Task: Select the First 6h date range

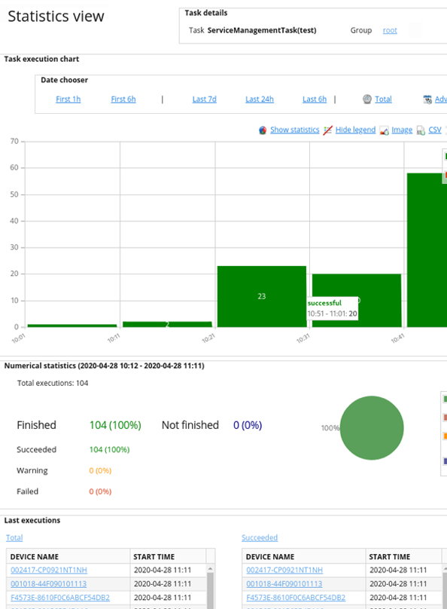Action: 123,99
